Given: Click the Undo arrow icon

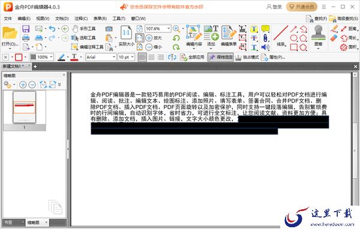Looking at the screenshot, I should pos(52,29).
